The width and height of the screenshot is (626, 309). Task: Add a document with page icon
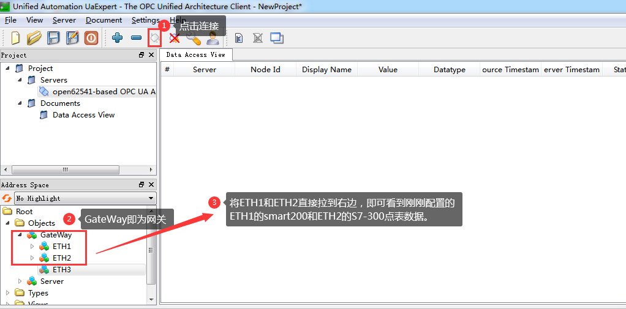[x=239, y=39]
